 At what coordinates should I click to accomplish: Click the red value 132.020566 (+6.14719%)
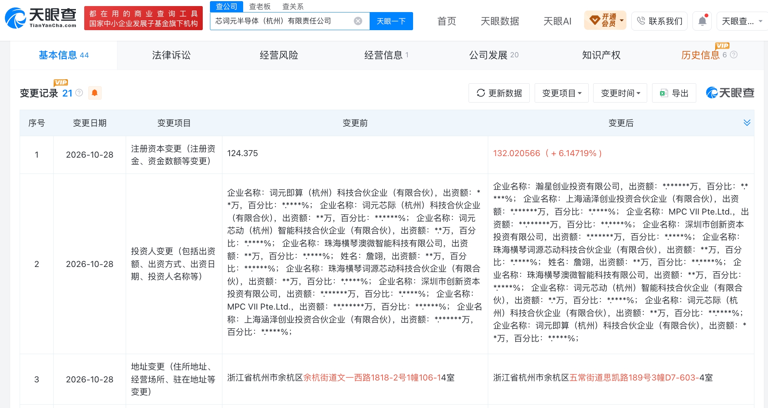click(x=547, y=153)
